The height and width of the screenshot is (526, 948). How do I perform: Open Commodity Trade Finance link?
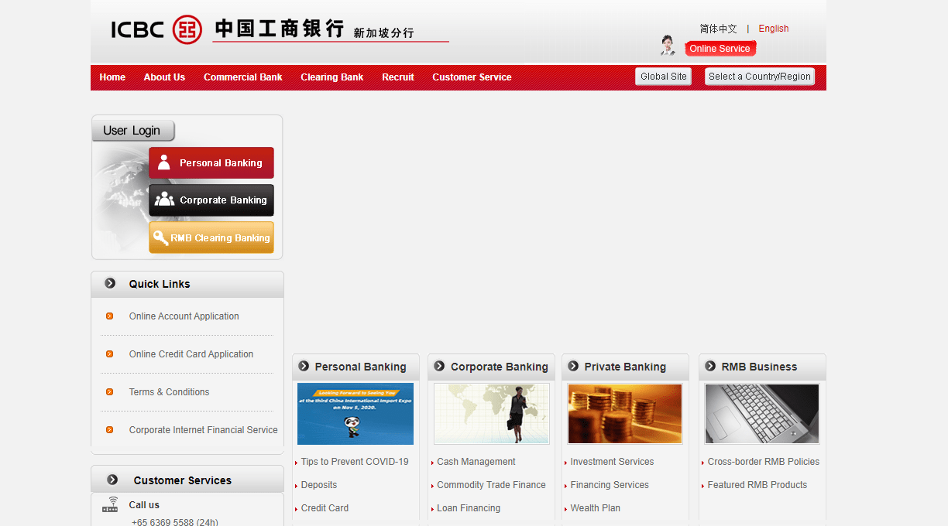491,485
